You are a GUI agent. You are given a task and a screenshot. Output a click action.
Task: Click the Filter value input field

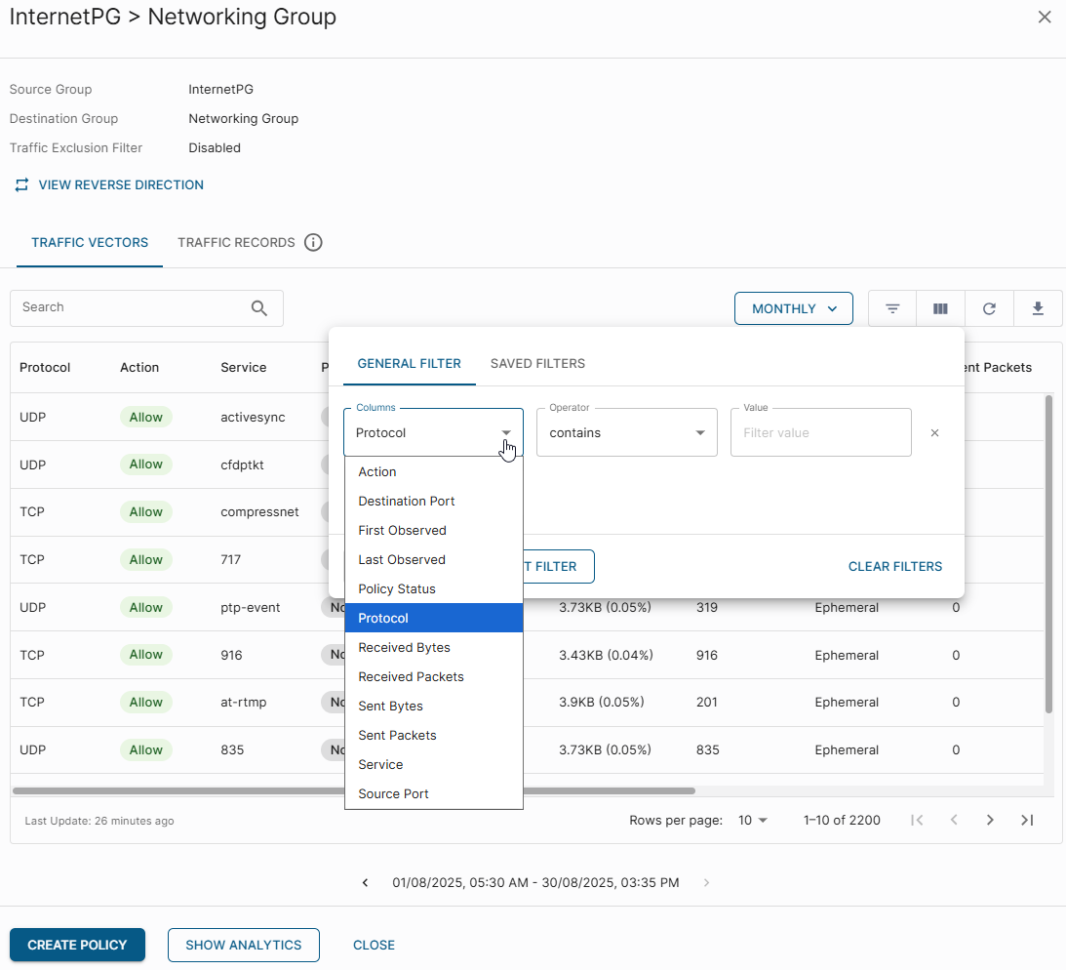pyautogui.click(x=820, y=433)
